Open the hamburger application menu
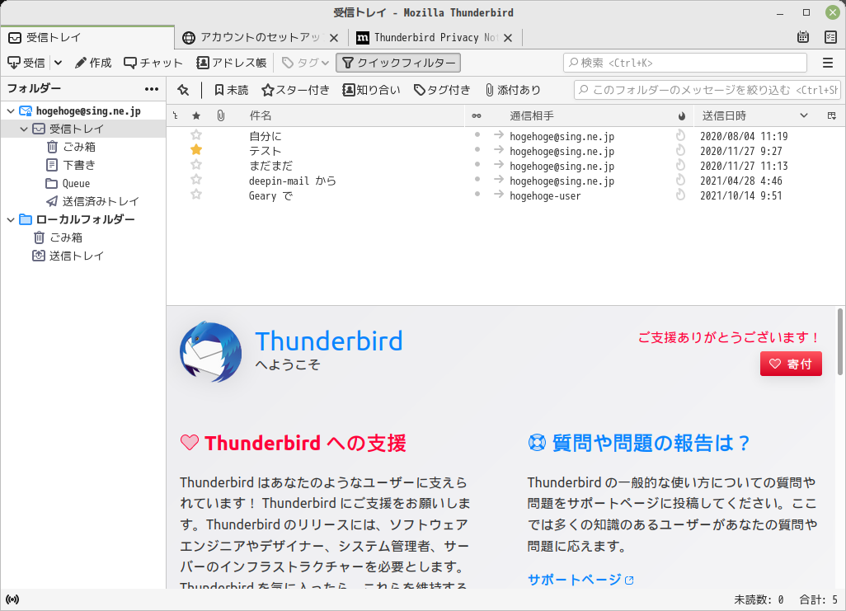 coord(828,63)
